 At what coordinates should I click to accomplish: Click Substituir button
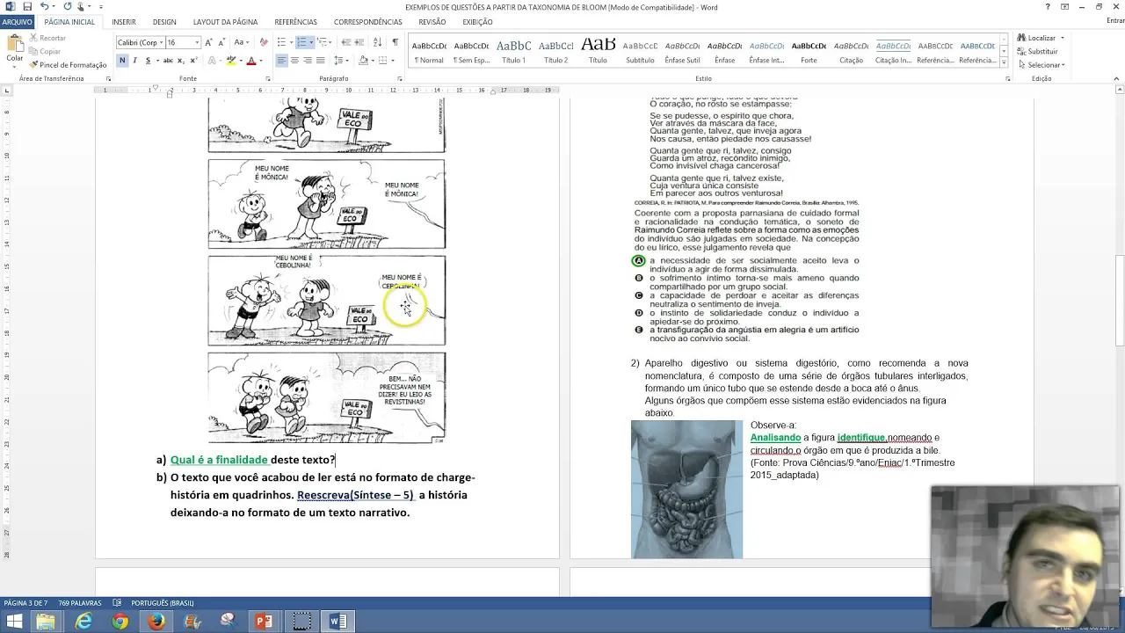tap(1037, 52)
